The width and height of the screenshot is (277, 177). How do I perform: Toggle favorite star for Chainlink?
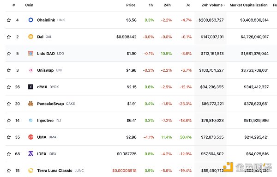pos(9,20)
